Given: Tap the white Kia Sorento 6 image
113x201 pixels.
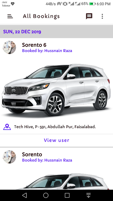Looking at the screenshot, I should (x=56, y=90).
